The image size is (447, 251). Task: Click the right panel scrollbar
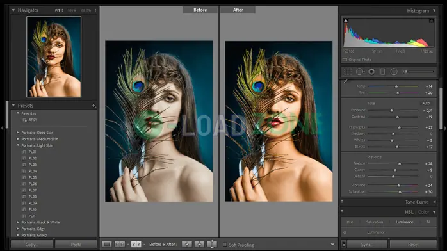[x=441, y=108]
